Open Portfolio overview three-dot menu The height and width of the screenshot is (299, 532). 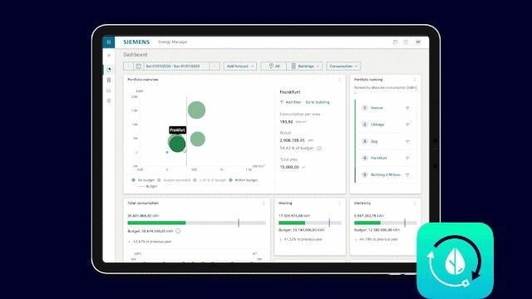point(339,80)
